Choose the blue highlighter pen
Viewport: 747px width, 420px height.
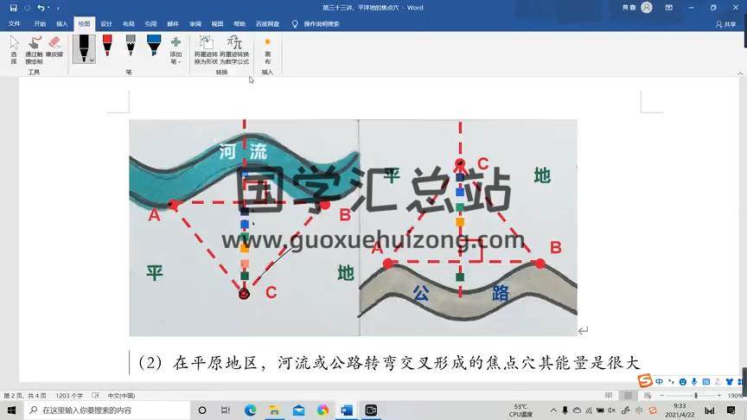[153, 47]
